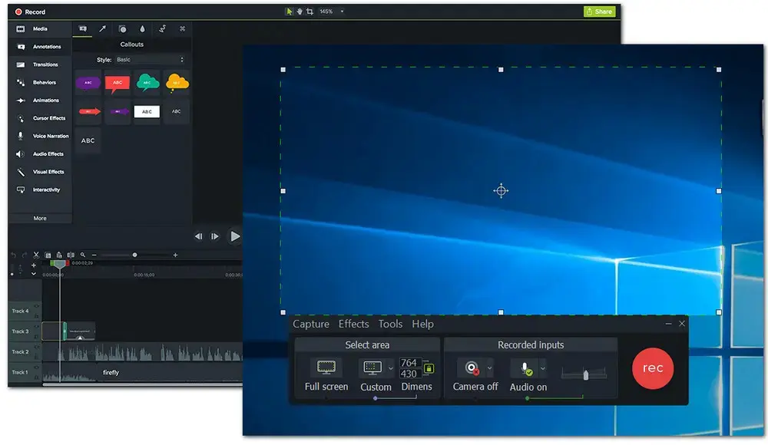Click the timeline zoom magnifier icon

pos(83,255)
